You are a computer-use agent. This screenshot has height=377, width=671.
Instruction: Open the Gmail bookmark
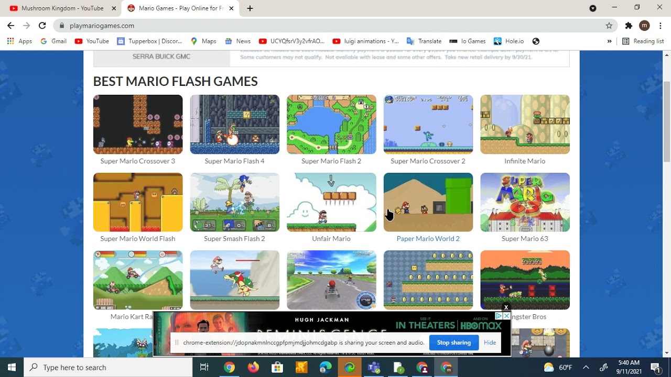(x=53, y=41)
